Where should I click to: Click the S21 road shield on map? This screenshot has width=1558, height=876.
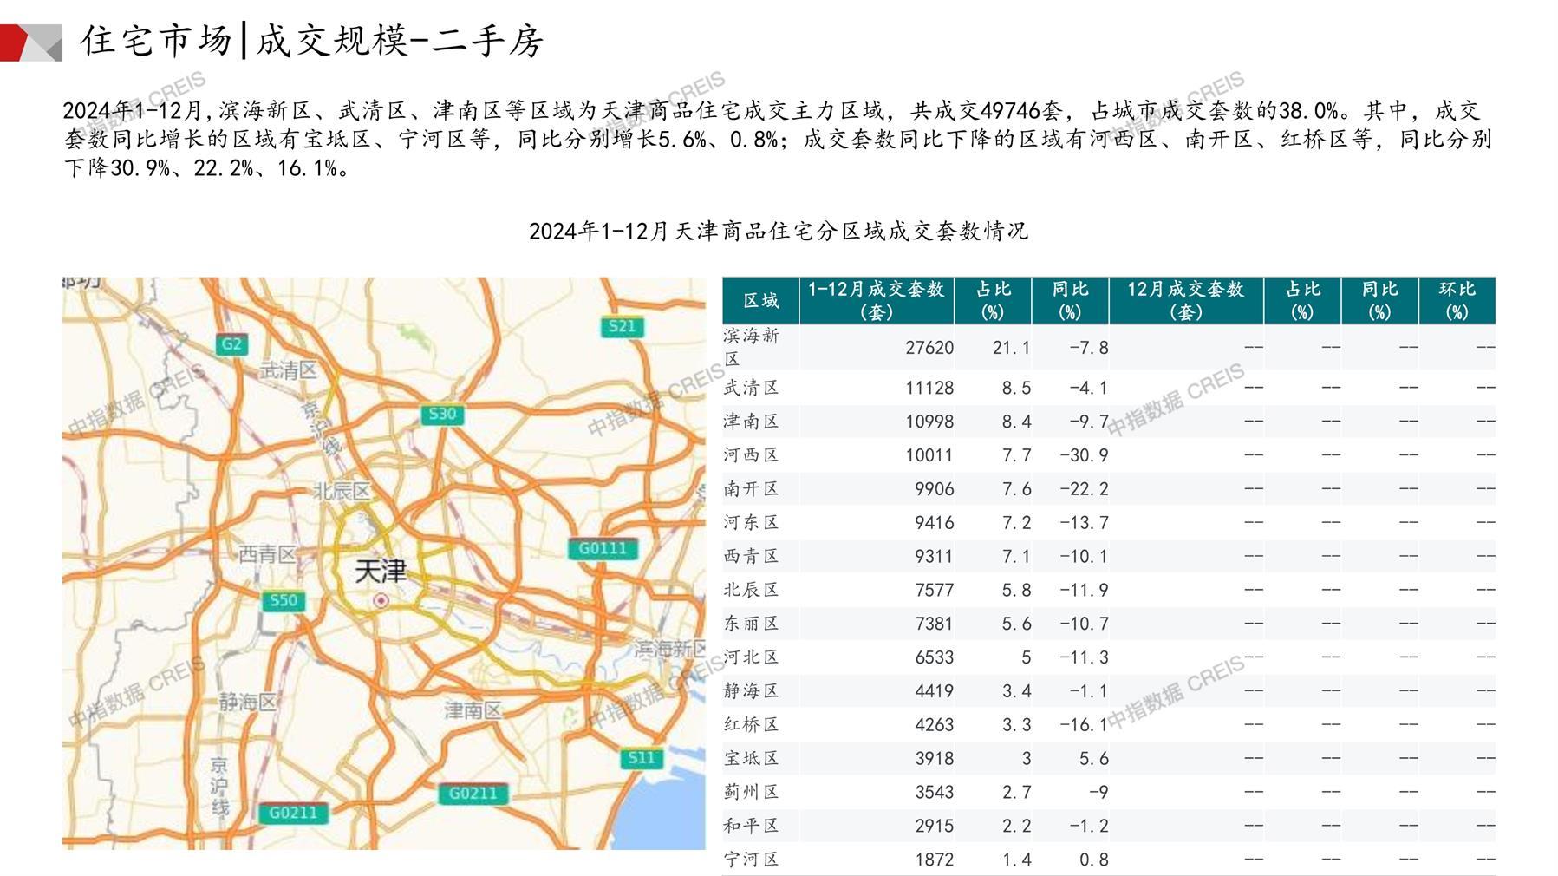(622, 326)
